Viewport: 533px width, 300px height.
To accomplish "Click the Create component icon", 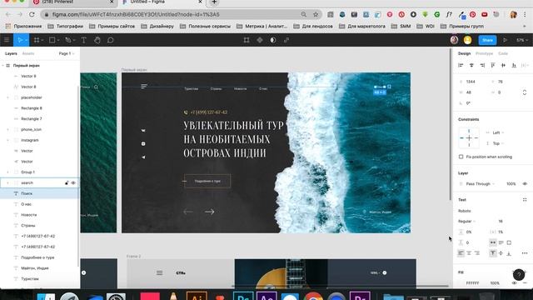I will 260,40.
